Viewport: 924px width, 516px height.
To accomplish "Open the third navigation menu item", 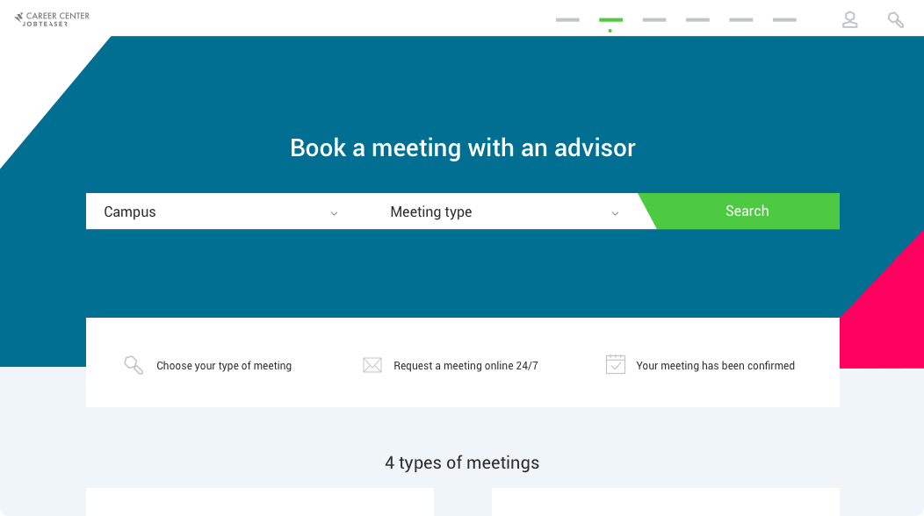I will tap(654, 20).
